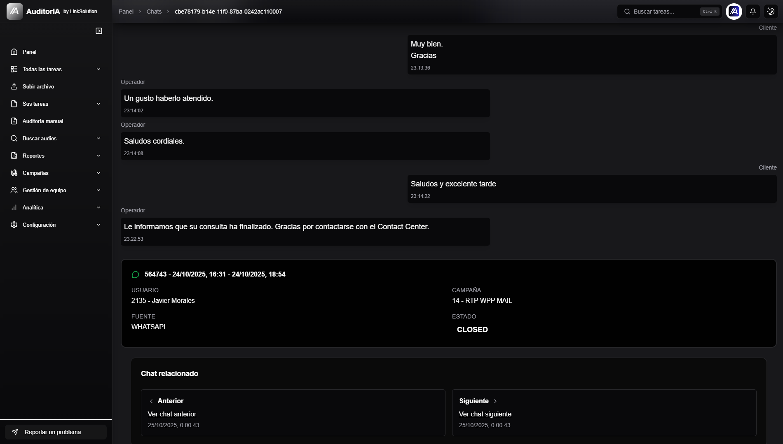783x444 pixels.
Task: Click the chat header '564743 - 24/10/2025, 16:31'
Action: coord(215,274)
